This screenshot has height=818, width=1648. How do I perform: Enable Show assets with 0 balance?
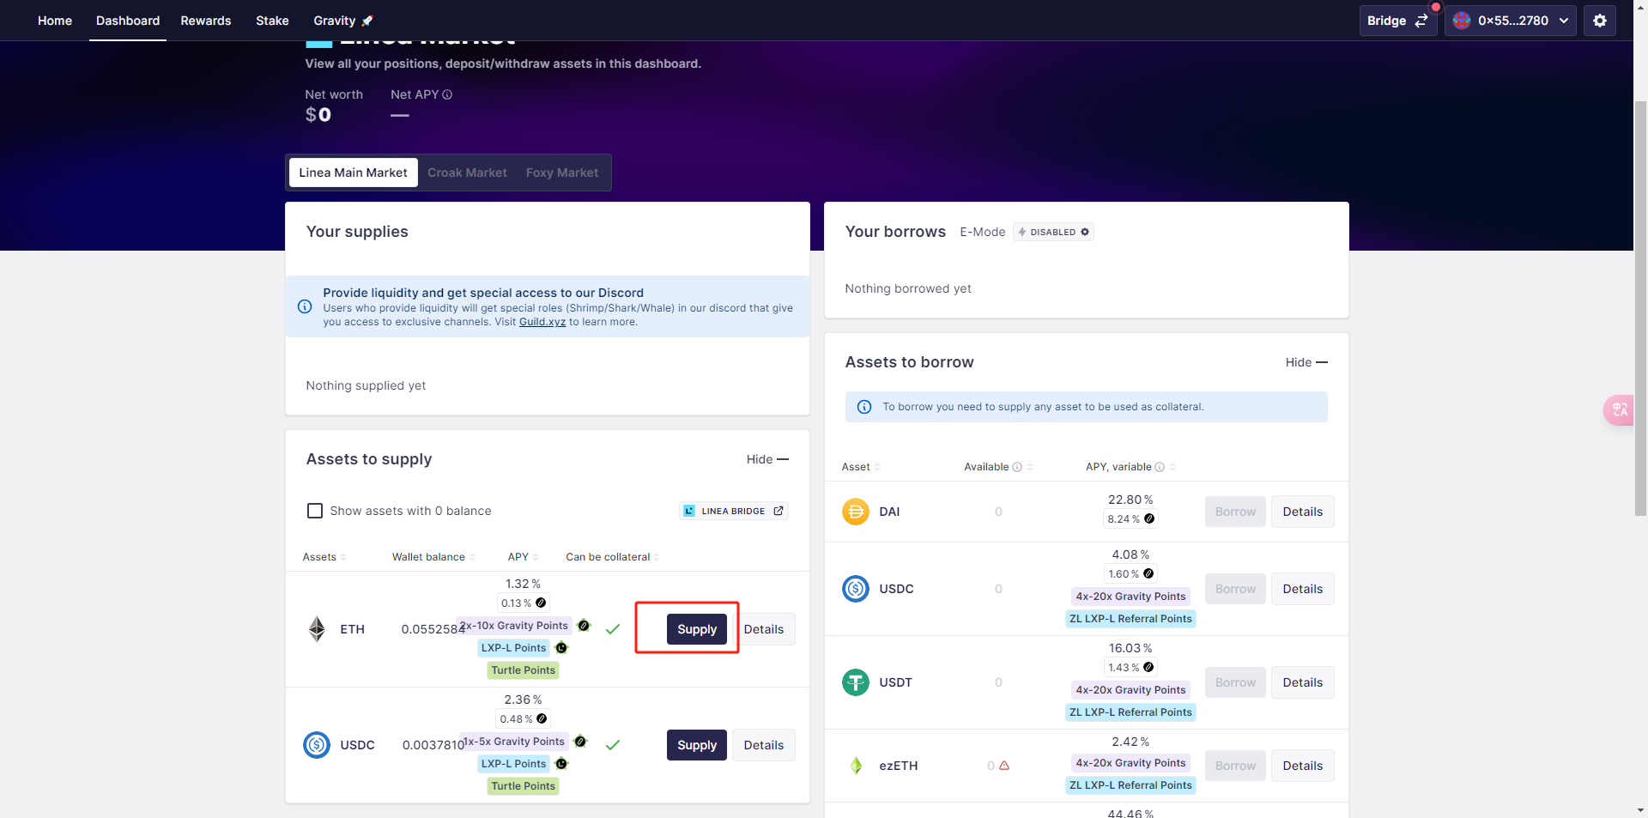point(315,511)
